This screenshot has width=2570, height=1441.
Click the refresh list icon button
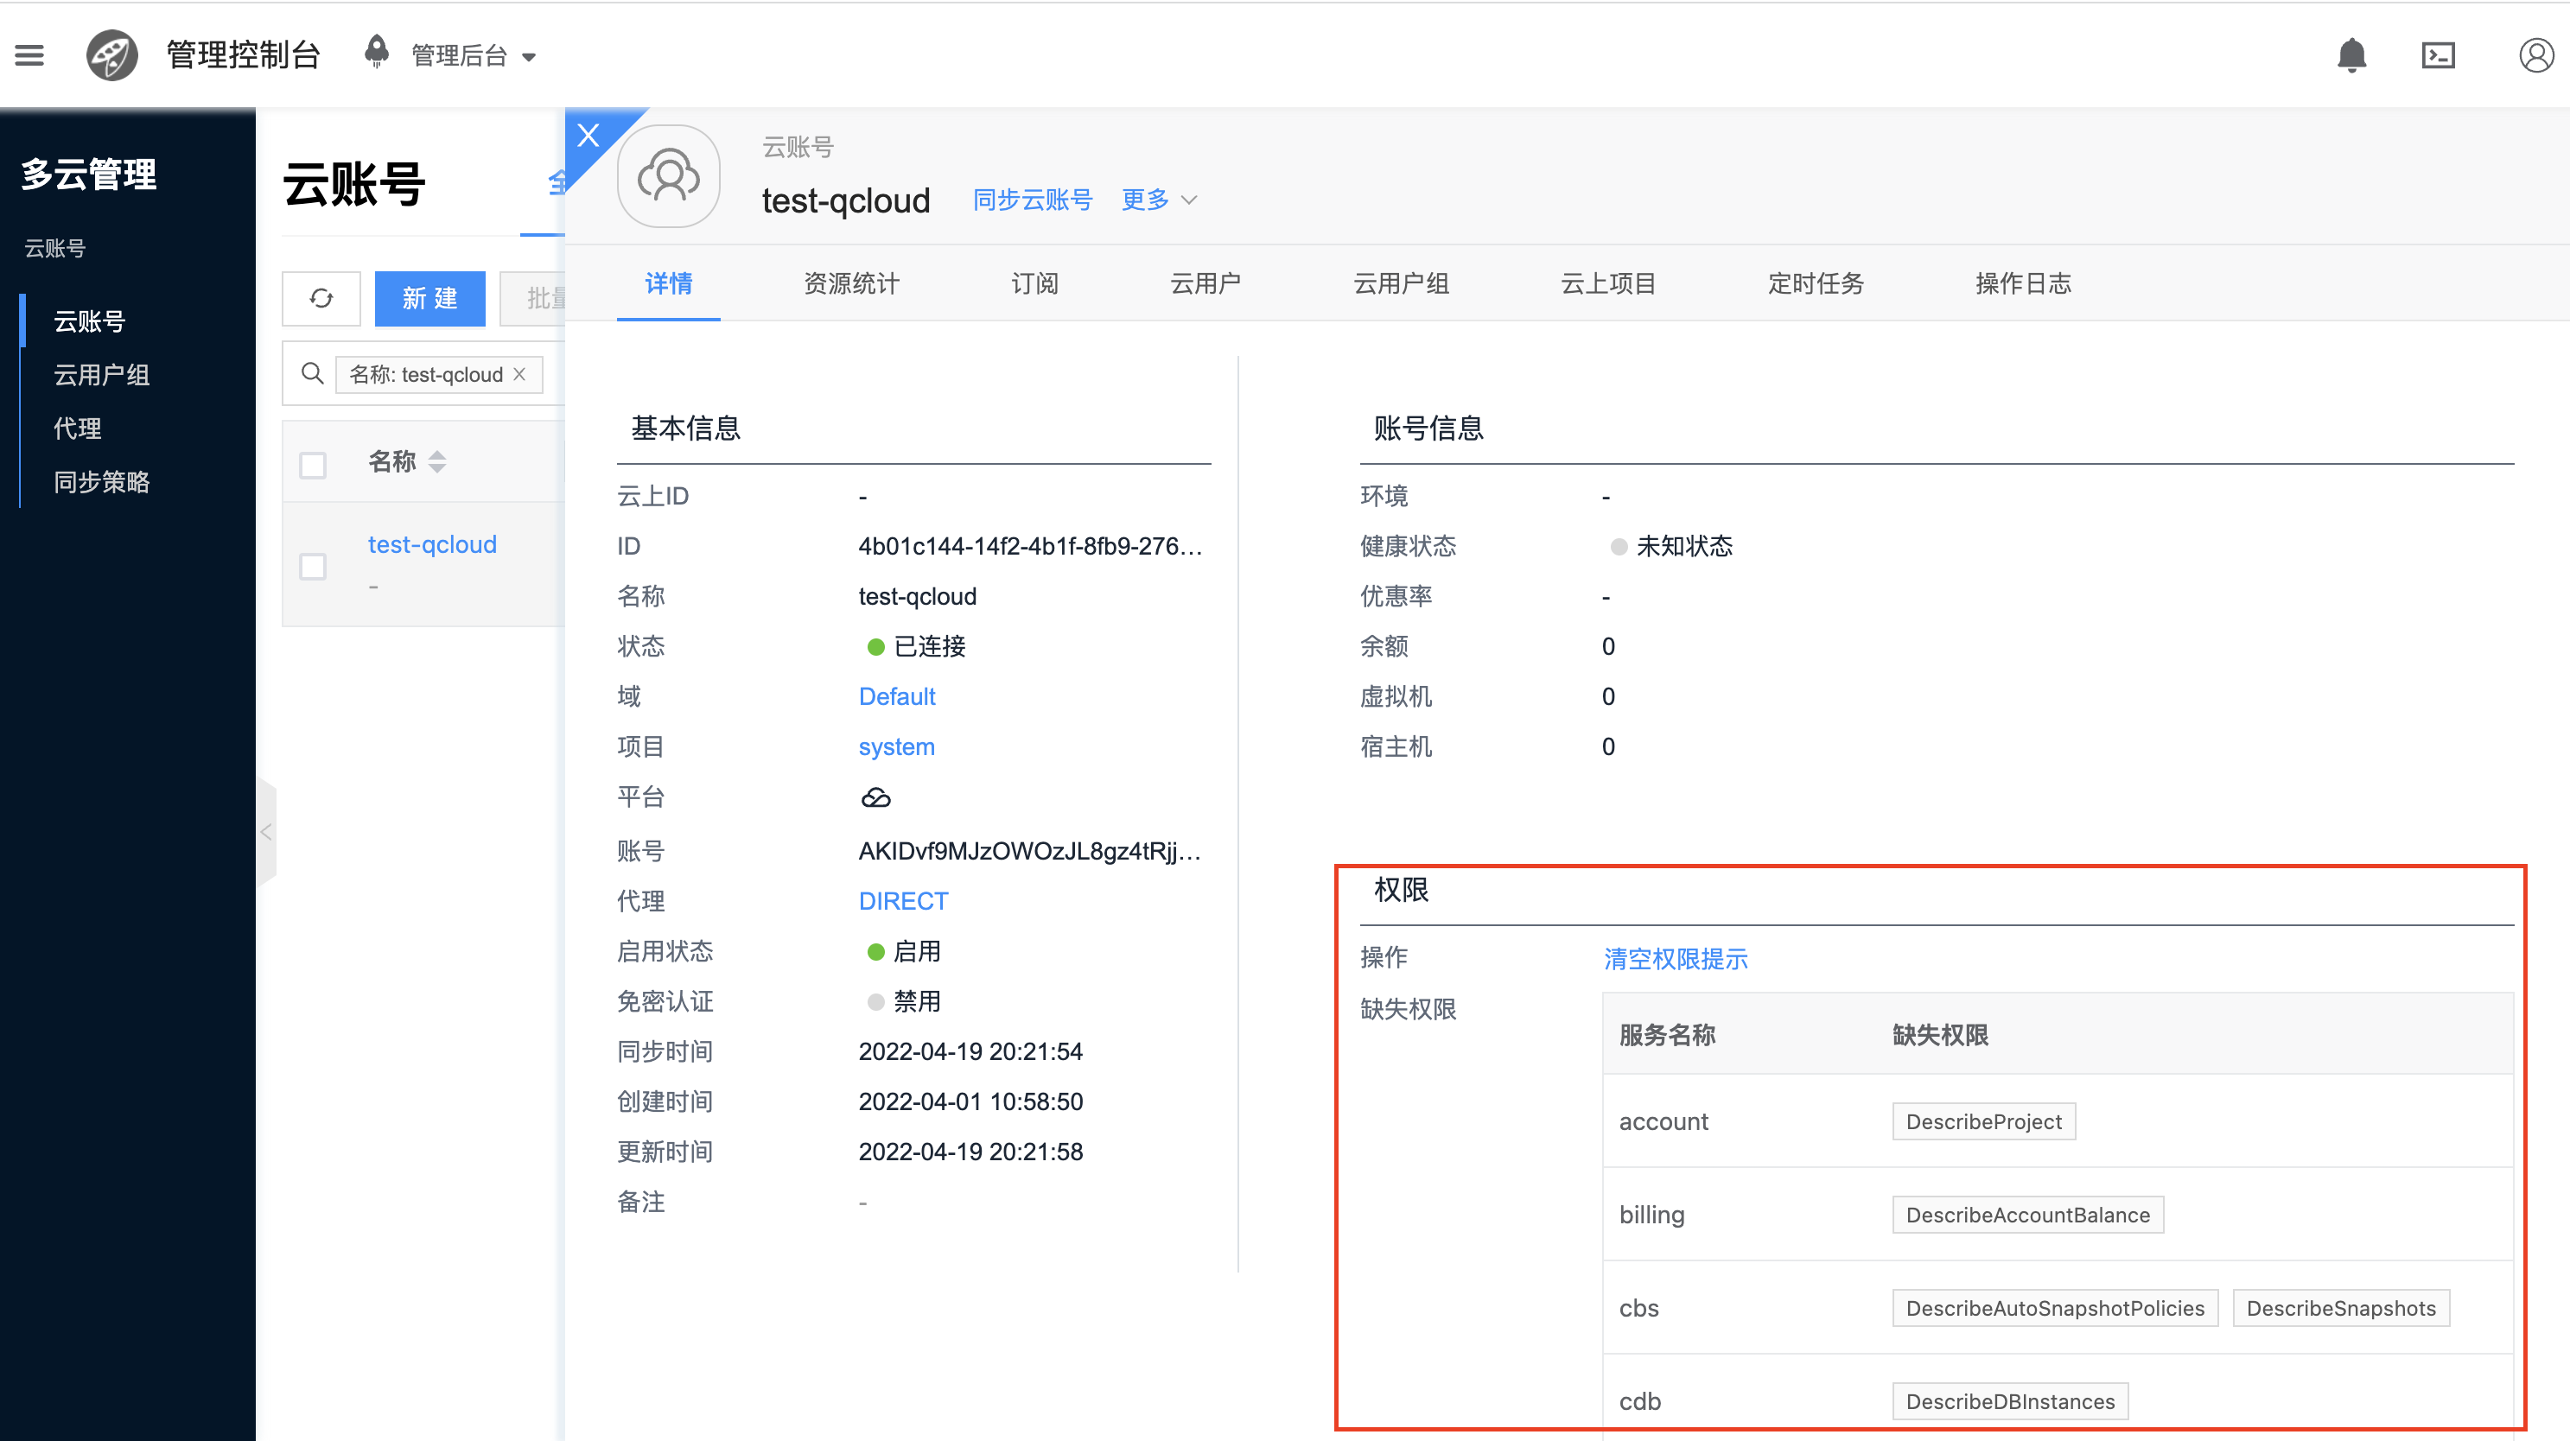point(321,298)
